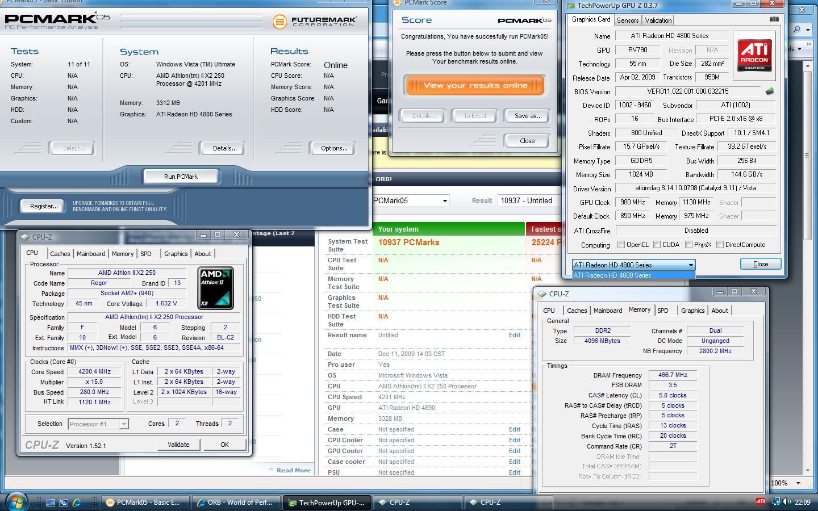The image size is (818, 511).
Task: Click the ATI tray icon in system tray
Action: (x=760, y=502)
